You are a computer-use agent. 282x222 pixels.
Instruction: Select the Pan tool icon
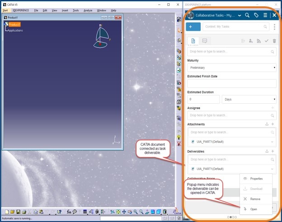coord(124,212)
